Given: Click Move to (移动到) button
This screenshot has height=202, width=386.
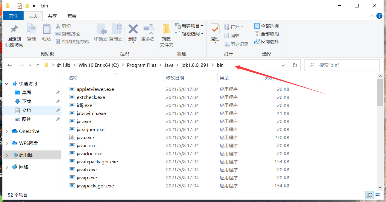Looking at the screenshot, I should pyautogui.click(x=101, y=33).
